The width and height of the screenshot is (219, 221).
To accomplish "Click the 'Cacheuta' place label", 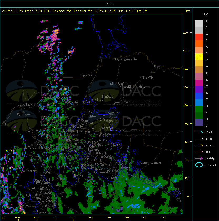I will click(45, 148).
